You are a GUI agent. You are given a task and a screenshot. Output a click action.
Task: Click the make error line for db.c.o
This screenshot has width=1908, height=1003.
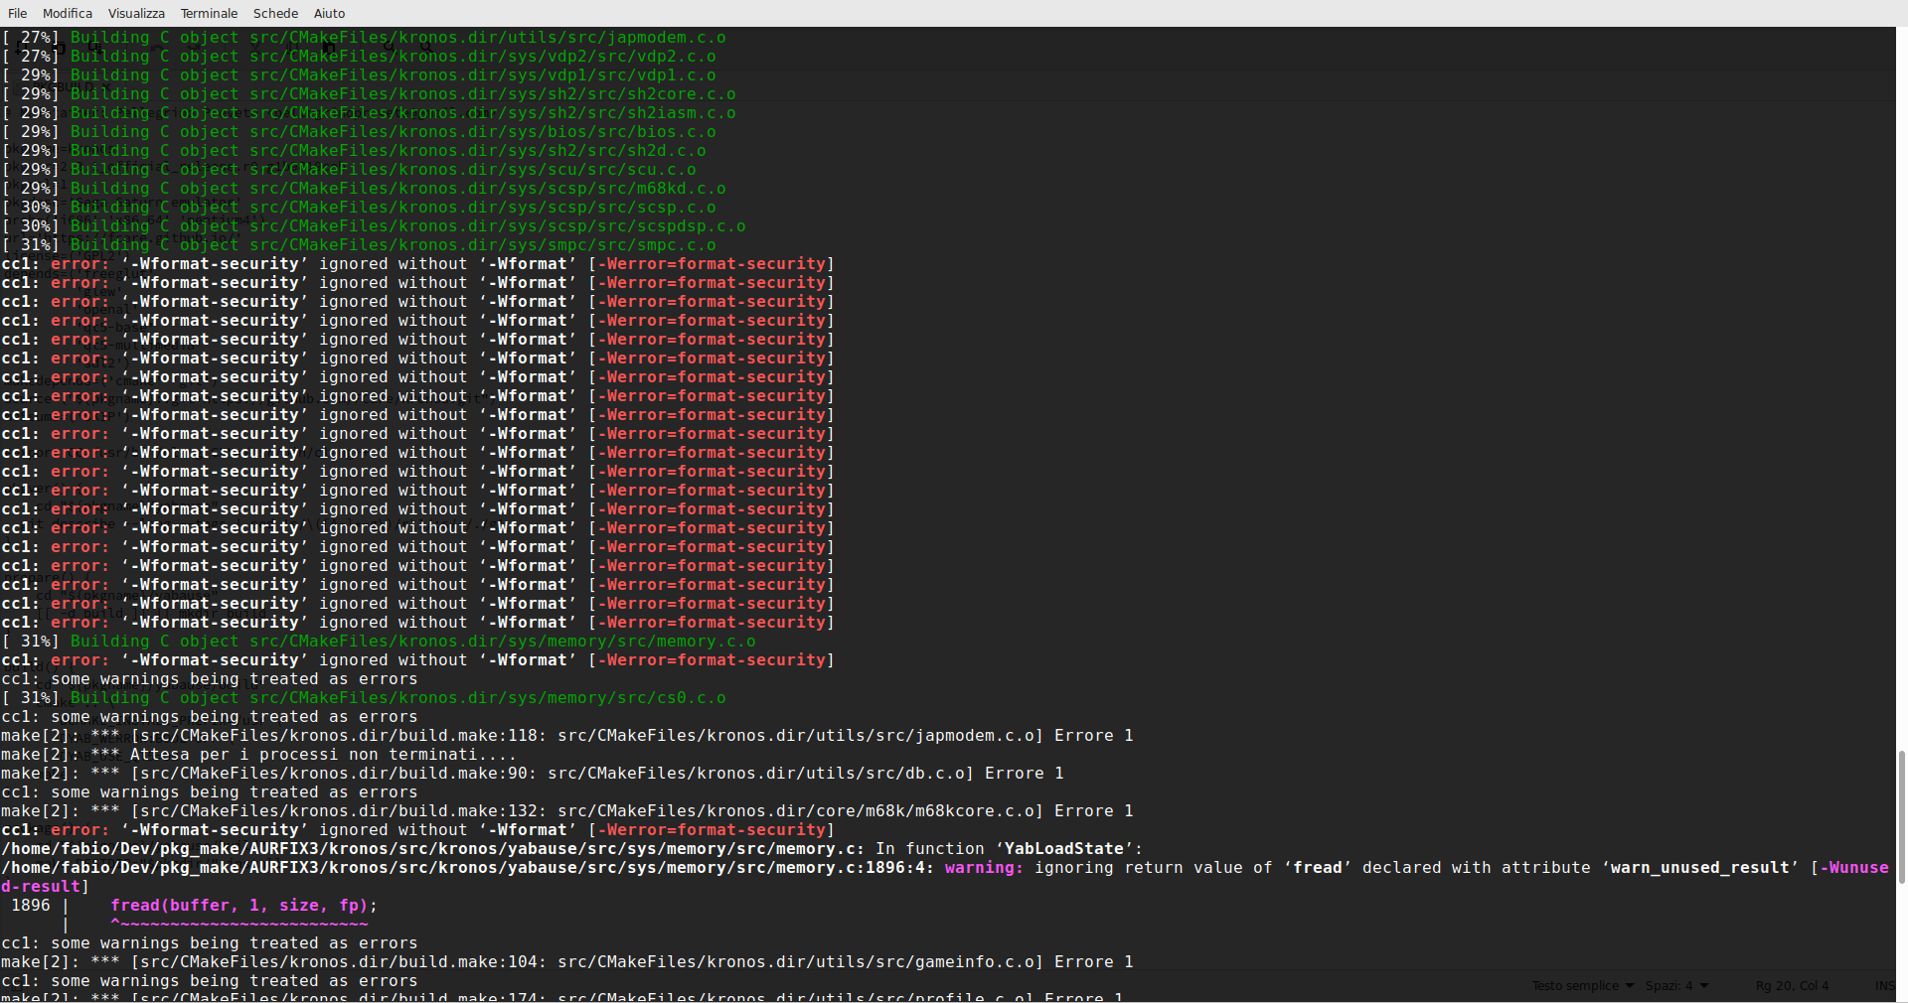pos(533,774)
